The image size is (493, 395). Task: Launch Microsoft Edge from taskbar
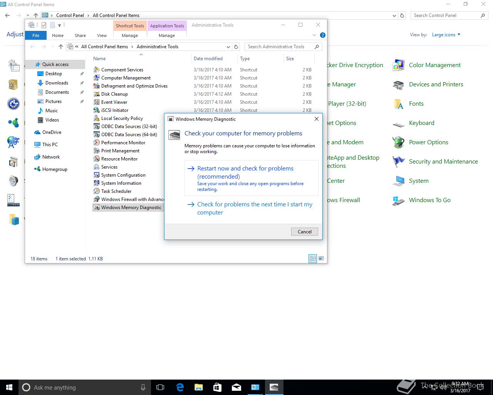(179, 387)
